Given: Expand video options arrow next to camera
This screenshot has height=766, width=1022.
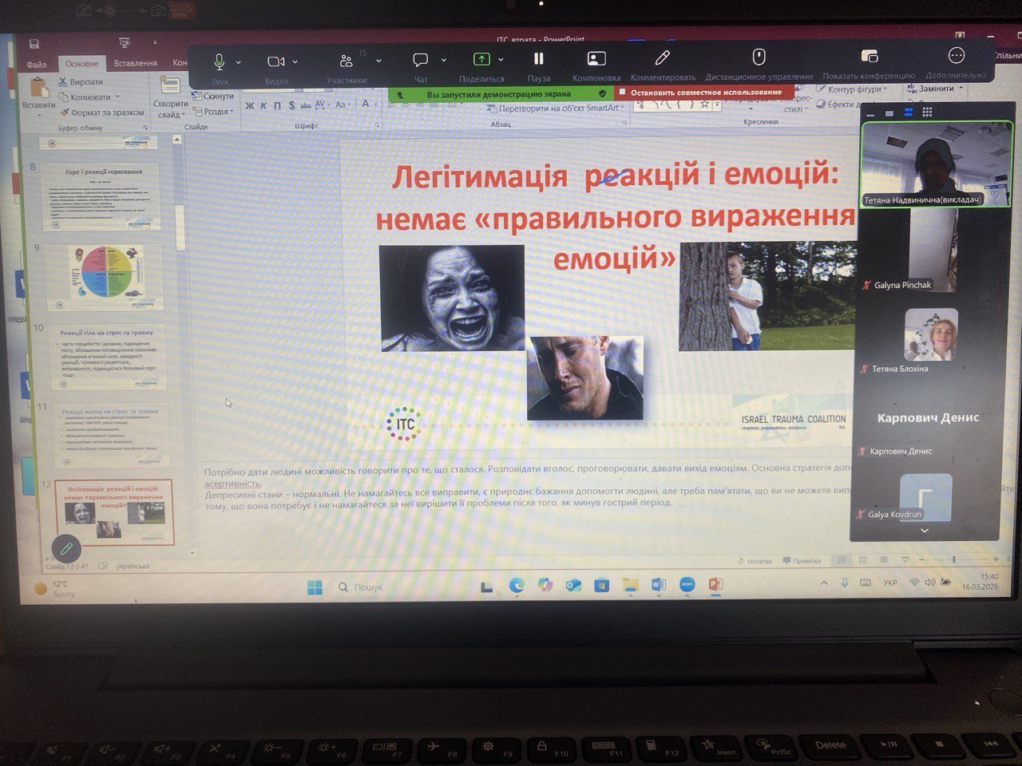Looking at the screenshot, I should [295, 61].
